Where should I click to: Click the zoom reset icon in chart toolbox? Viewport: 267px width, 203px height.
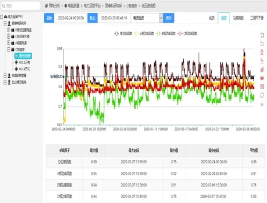pos(262,44)
